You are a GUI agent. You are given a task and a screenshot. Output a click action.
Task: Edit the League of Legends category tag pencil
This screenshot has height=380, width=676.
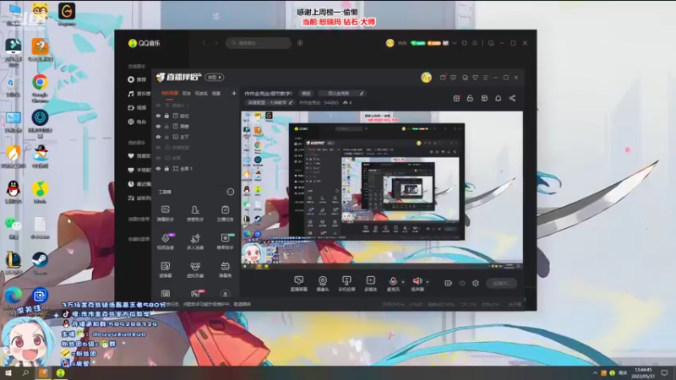[291, 102]
